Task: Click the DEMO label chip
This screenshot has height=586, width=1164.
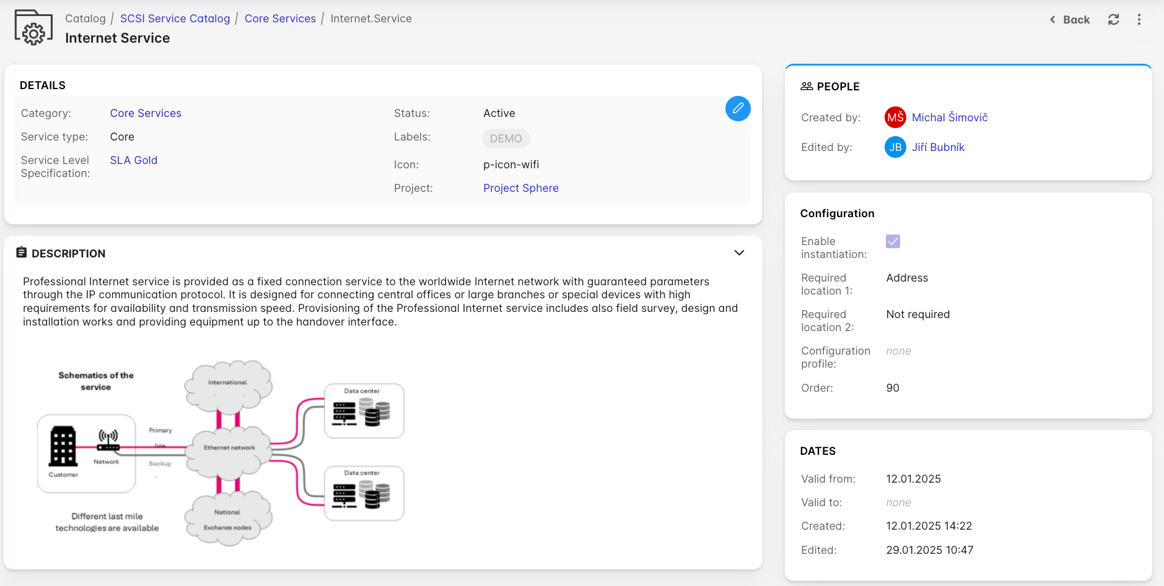Action: pyautogui.click(x=505, y=139)
